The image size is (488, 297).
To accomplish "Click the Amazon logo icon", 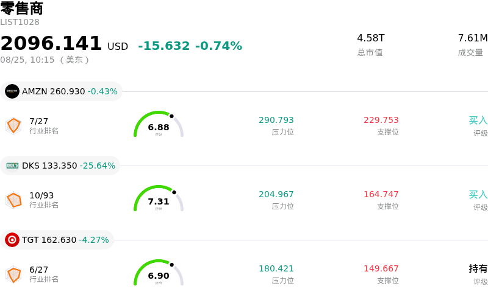I will 12,91.
